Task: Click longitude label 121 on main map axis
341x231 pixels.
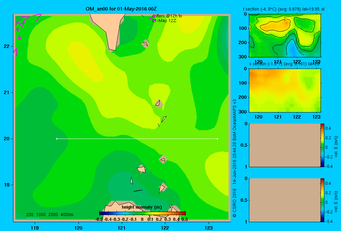Action: click(x=122, y=228)
